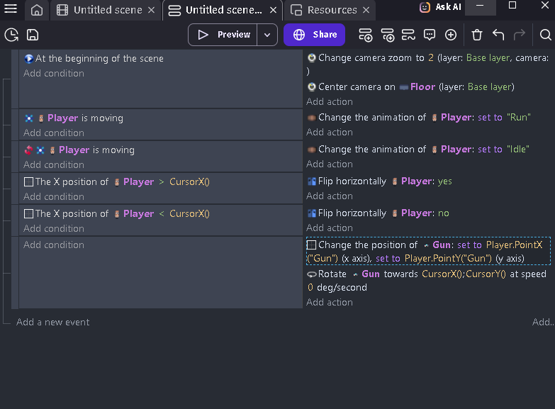The height and width of the screenshot is (409, 555).
Task: Click the Save project icon
Action: [x=33, y=35]
